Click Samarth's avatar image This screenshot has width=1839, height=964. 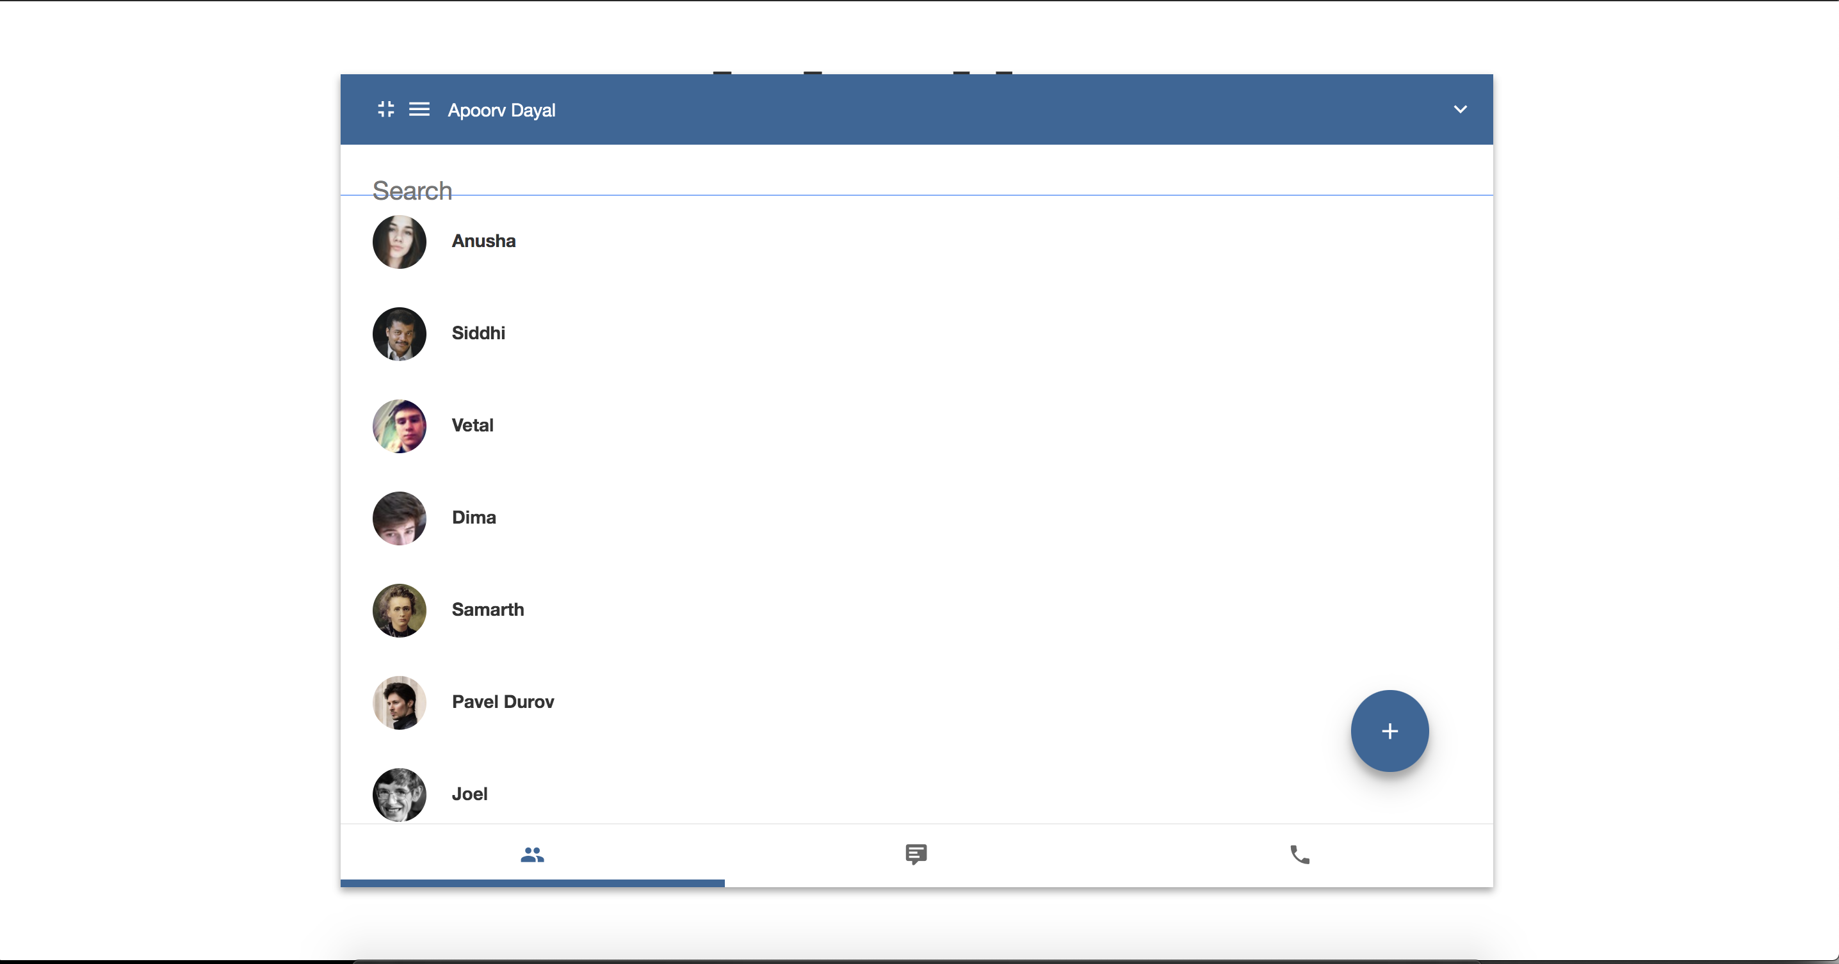[399, 610]
